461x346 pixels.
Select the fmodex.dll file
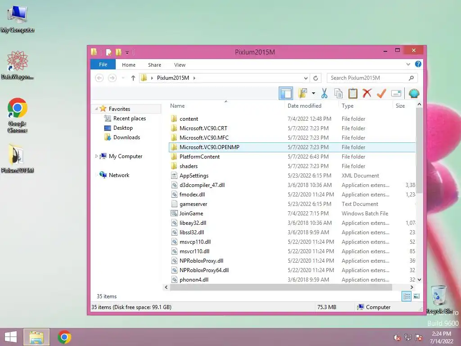[x=192, y=195]
